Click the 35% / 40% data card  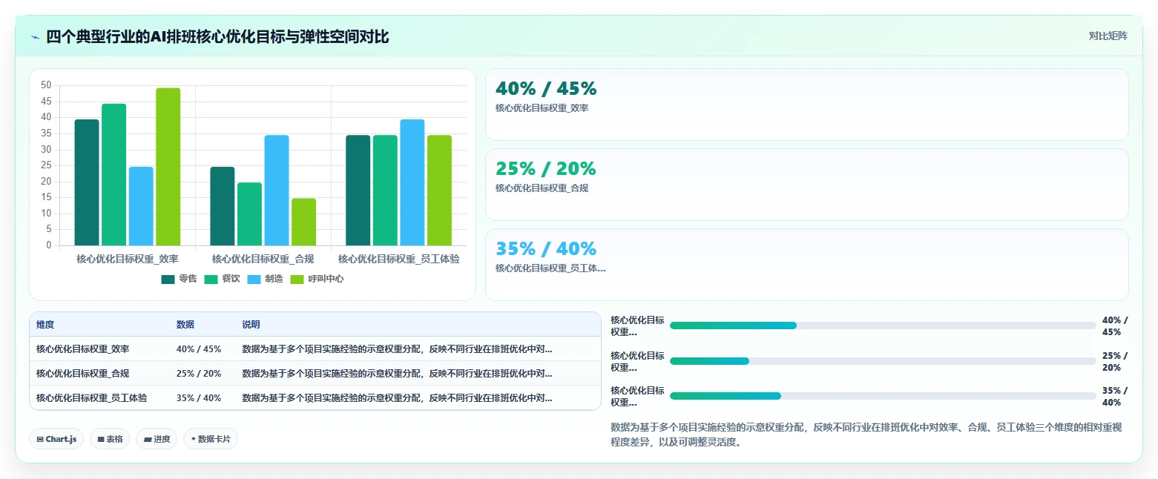pos(806,265)
